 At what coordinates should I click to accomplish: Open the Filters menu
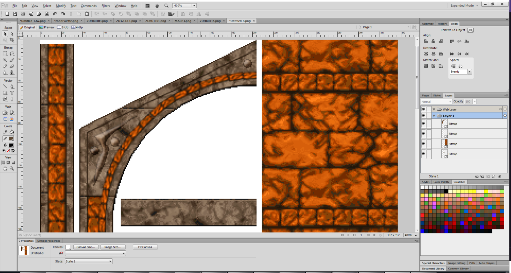[105, 6]
